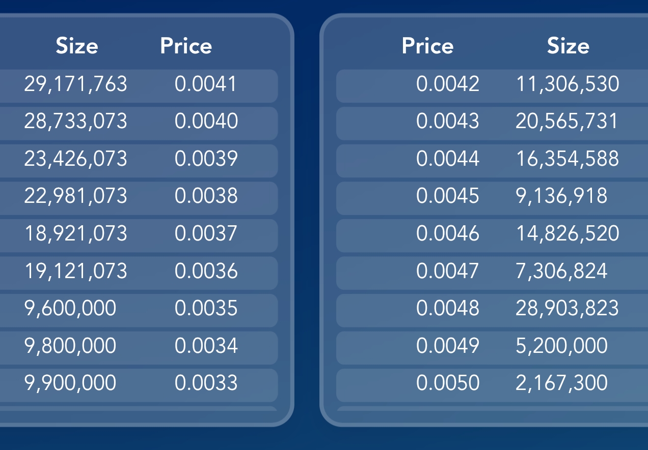Click the bid Price column header

(186, 46)
